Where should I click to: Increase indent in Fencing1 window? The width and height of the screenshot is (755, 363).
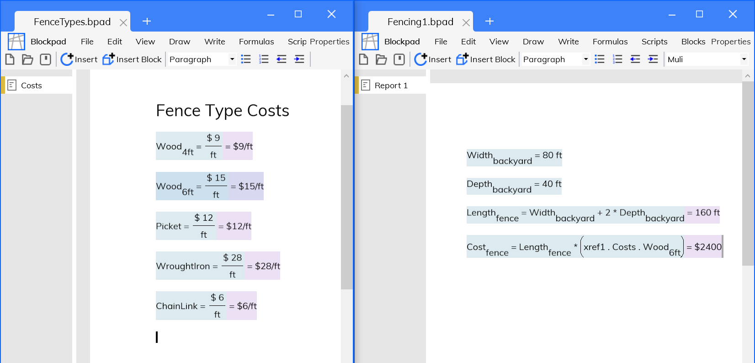click(x=653, y=59)
